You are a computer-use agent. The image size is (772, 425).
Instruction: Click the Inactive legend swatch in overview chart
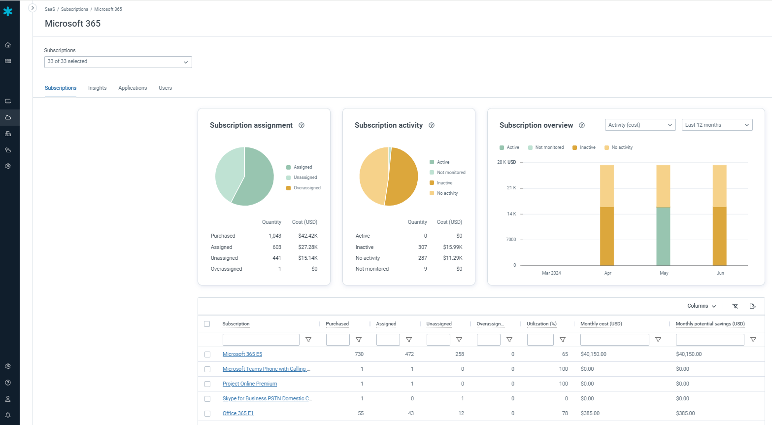(575, 147)
